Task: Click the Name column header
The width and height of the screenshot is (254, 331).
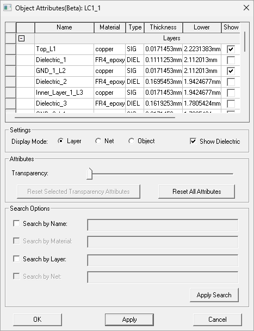Action: (64, 27)
